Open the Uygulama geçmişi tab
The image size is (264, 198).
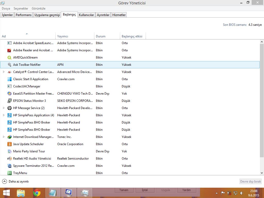tap(47, 15)
